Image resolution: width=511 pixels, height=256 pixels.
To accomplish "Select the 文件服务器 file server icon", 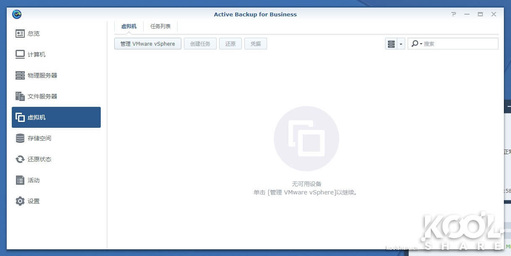I will pos(20,96).
